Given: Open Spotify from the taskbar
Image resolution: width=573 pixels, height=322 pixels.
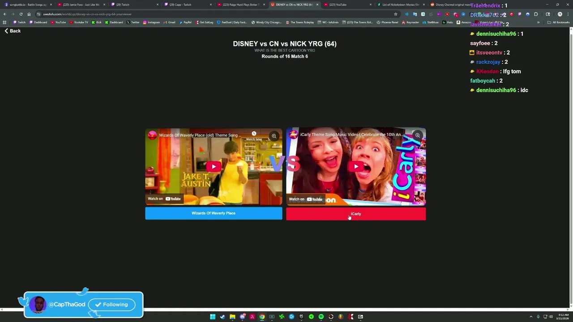Looking at the screenshot, I should (x=321, y=317).
